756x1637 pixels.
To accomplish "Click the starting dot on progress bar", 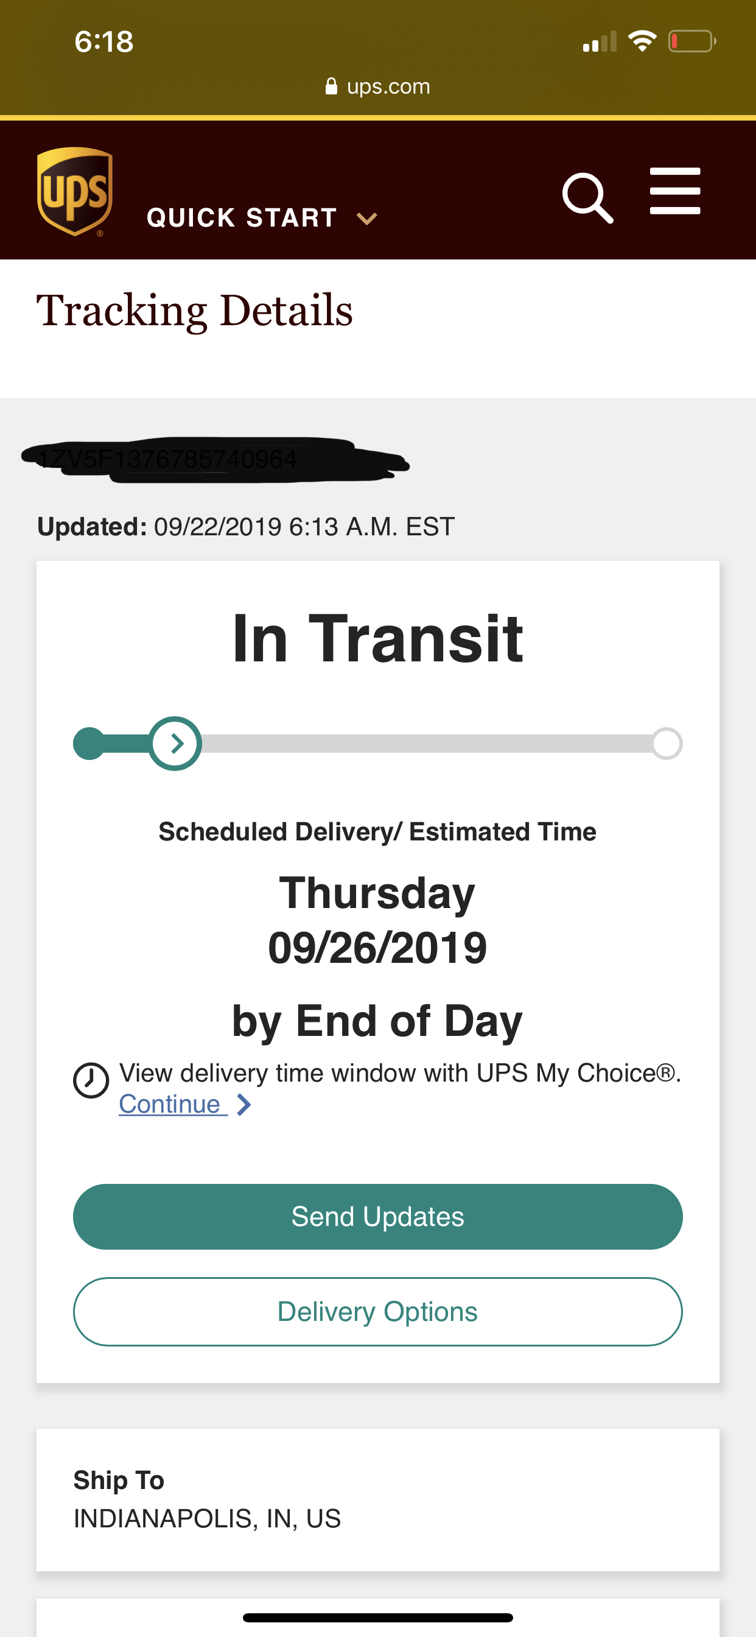I will (x=89, y=744).
